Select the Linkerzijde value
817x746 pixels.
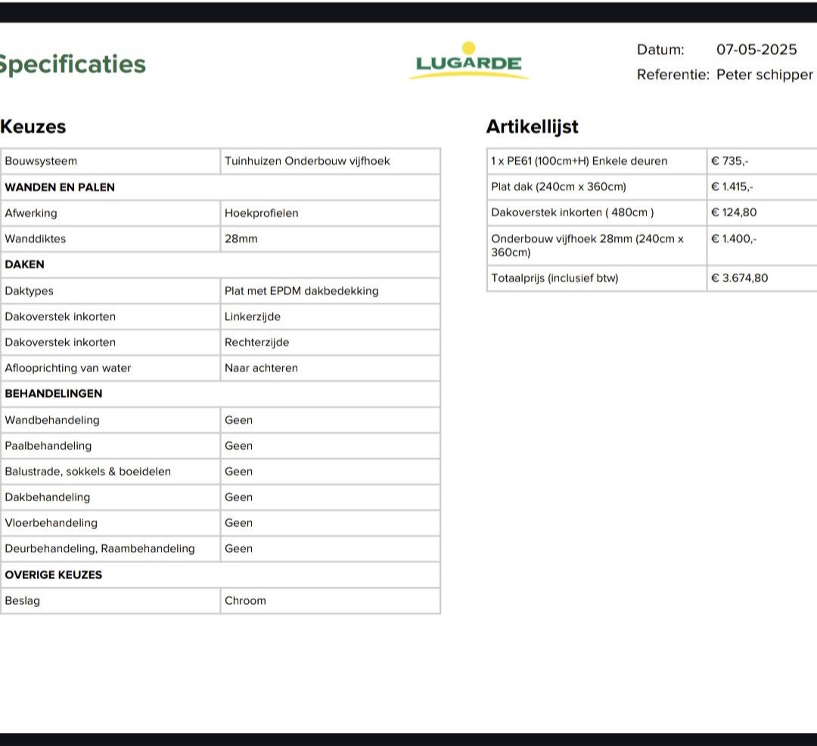[252, 317]
